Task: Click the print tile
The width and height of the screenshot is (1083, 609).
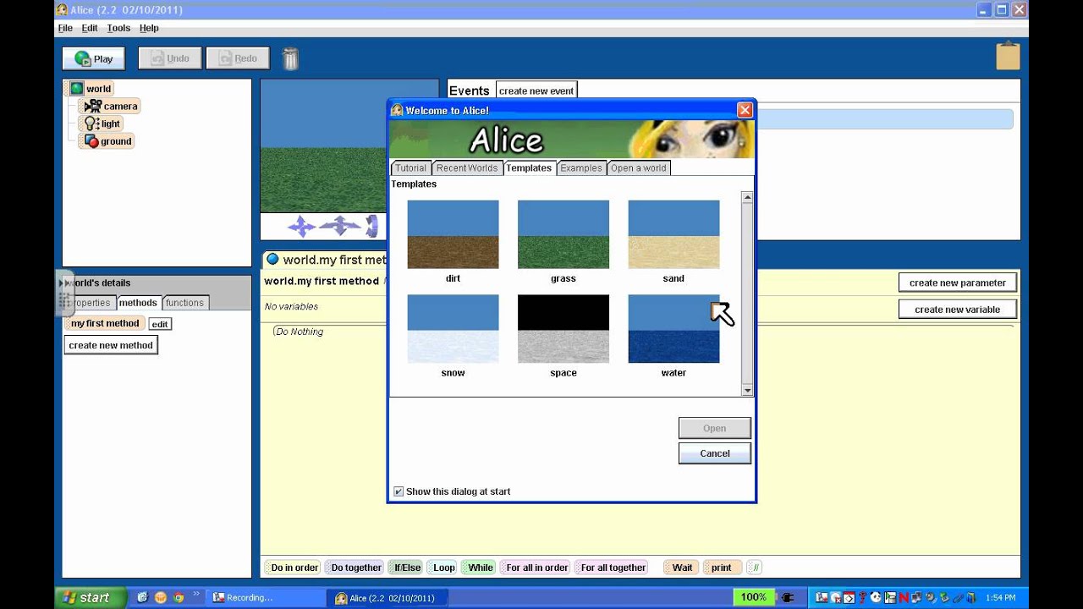Action: click(x=722, y=568)
